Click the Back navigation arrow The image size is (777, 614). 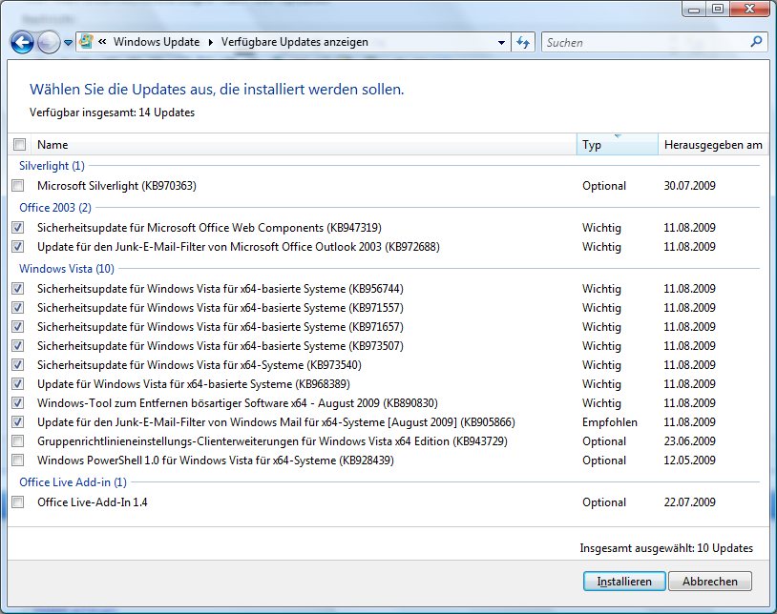22,43
